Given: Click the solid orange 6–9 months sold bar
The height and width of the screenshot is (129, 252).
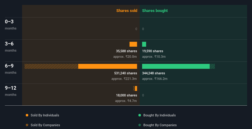Looking at the screenshot, I should 108,66.
